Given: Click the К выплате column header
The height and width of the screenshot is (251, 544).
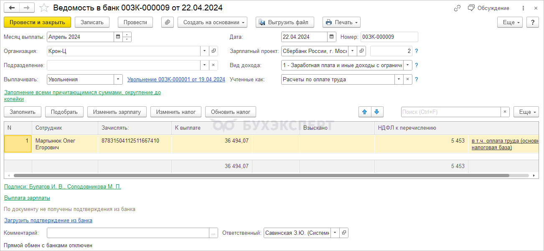Looking at the screenshot, I should click(211, 128).
